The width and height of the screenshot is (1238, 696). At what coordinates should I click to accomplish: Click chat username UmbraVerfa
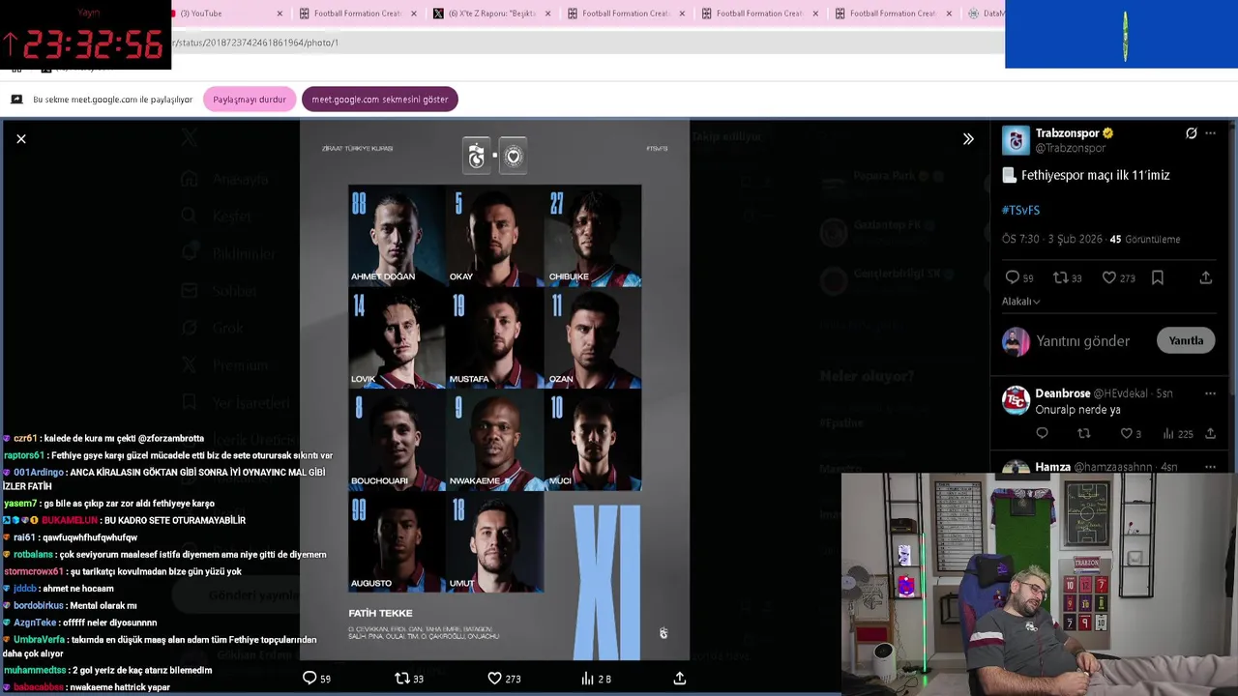(39, 640)
